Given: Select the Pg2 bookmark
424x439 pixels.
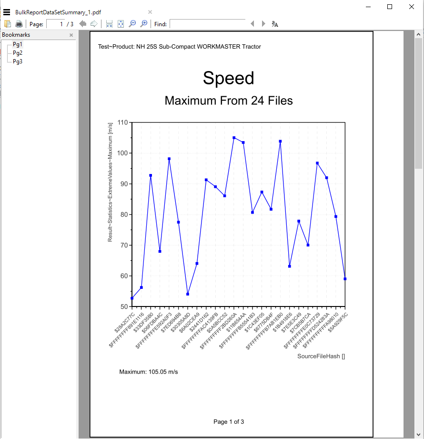Looking at the screenshot, I should point(17,53).
